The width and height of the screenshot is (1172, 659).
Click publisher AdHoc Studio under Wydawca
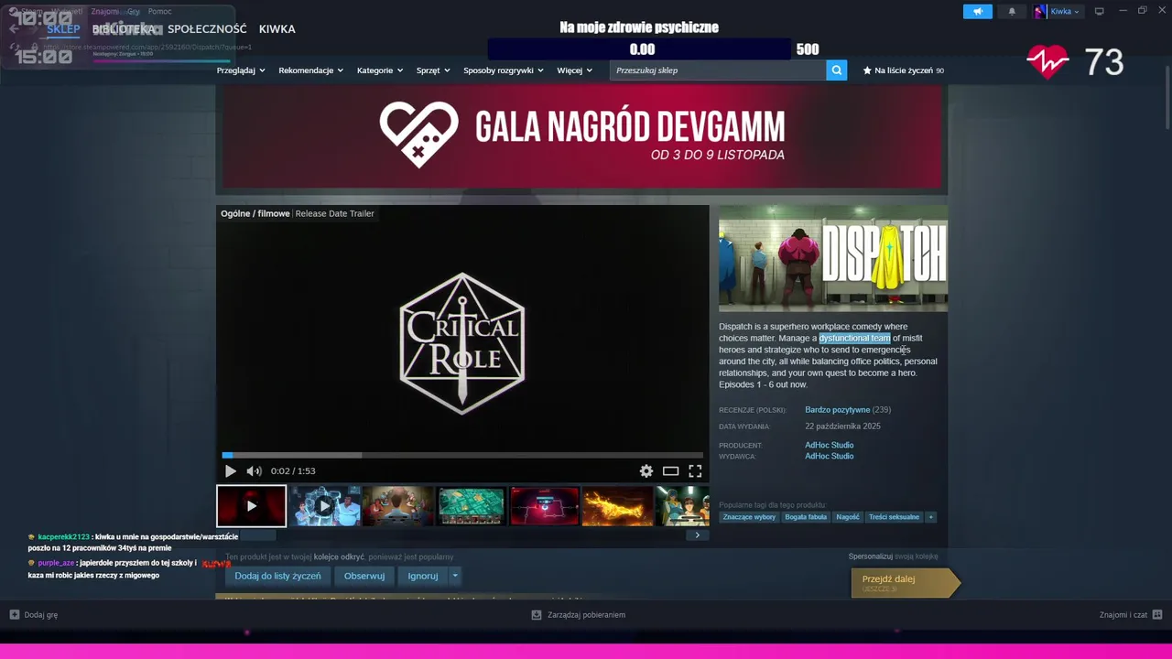830,456
